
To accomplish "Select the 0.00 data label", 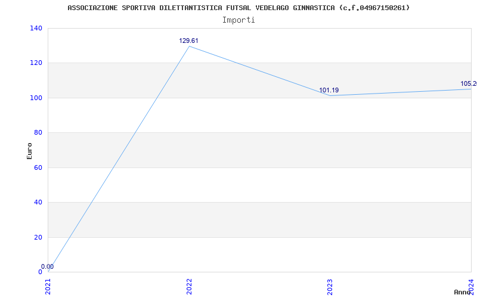I will click(x=48, y=266).
